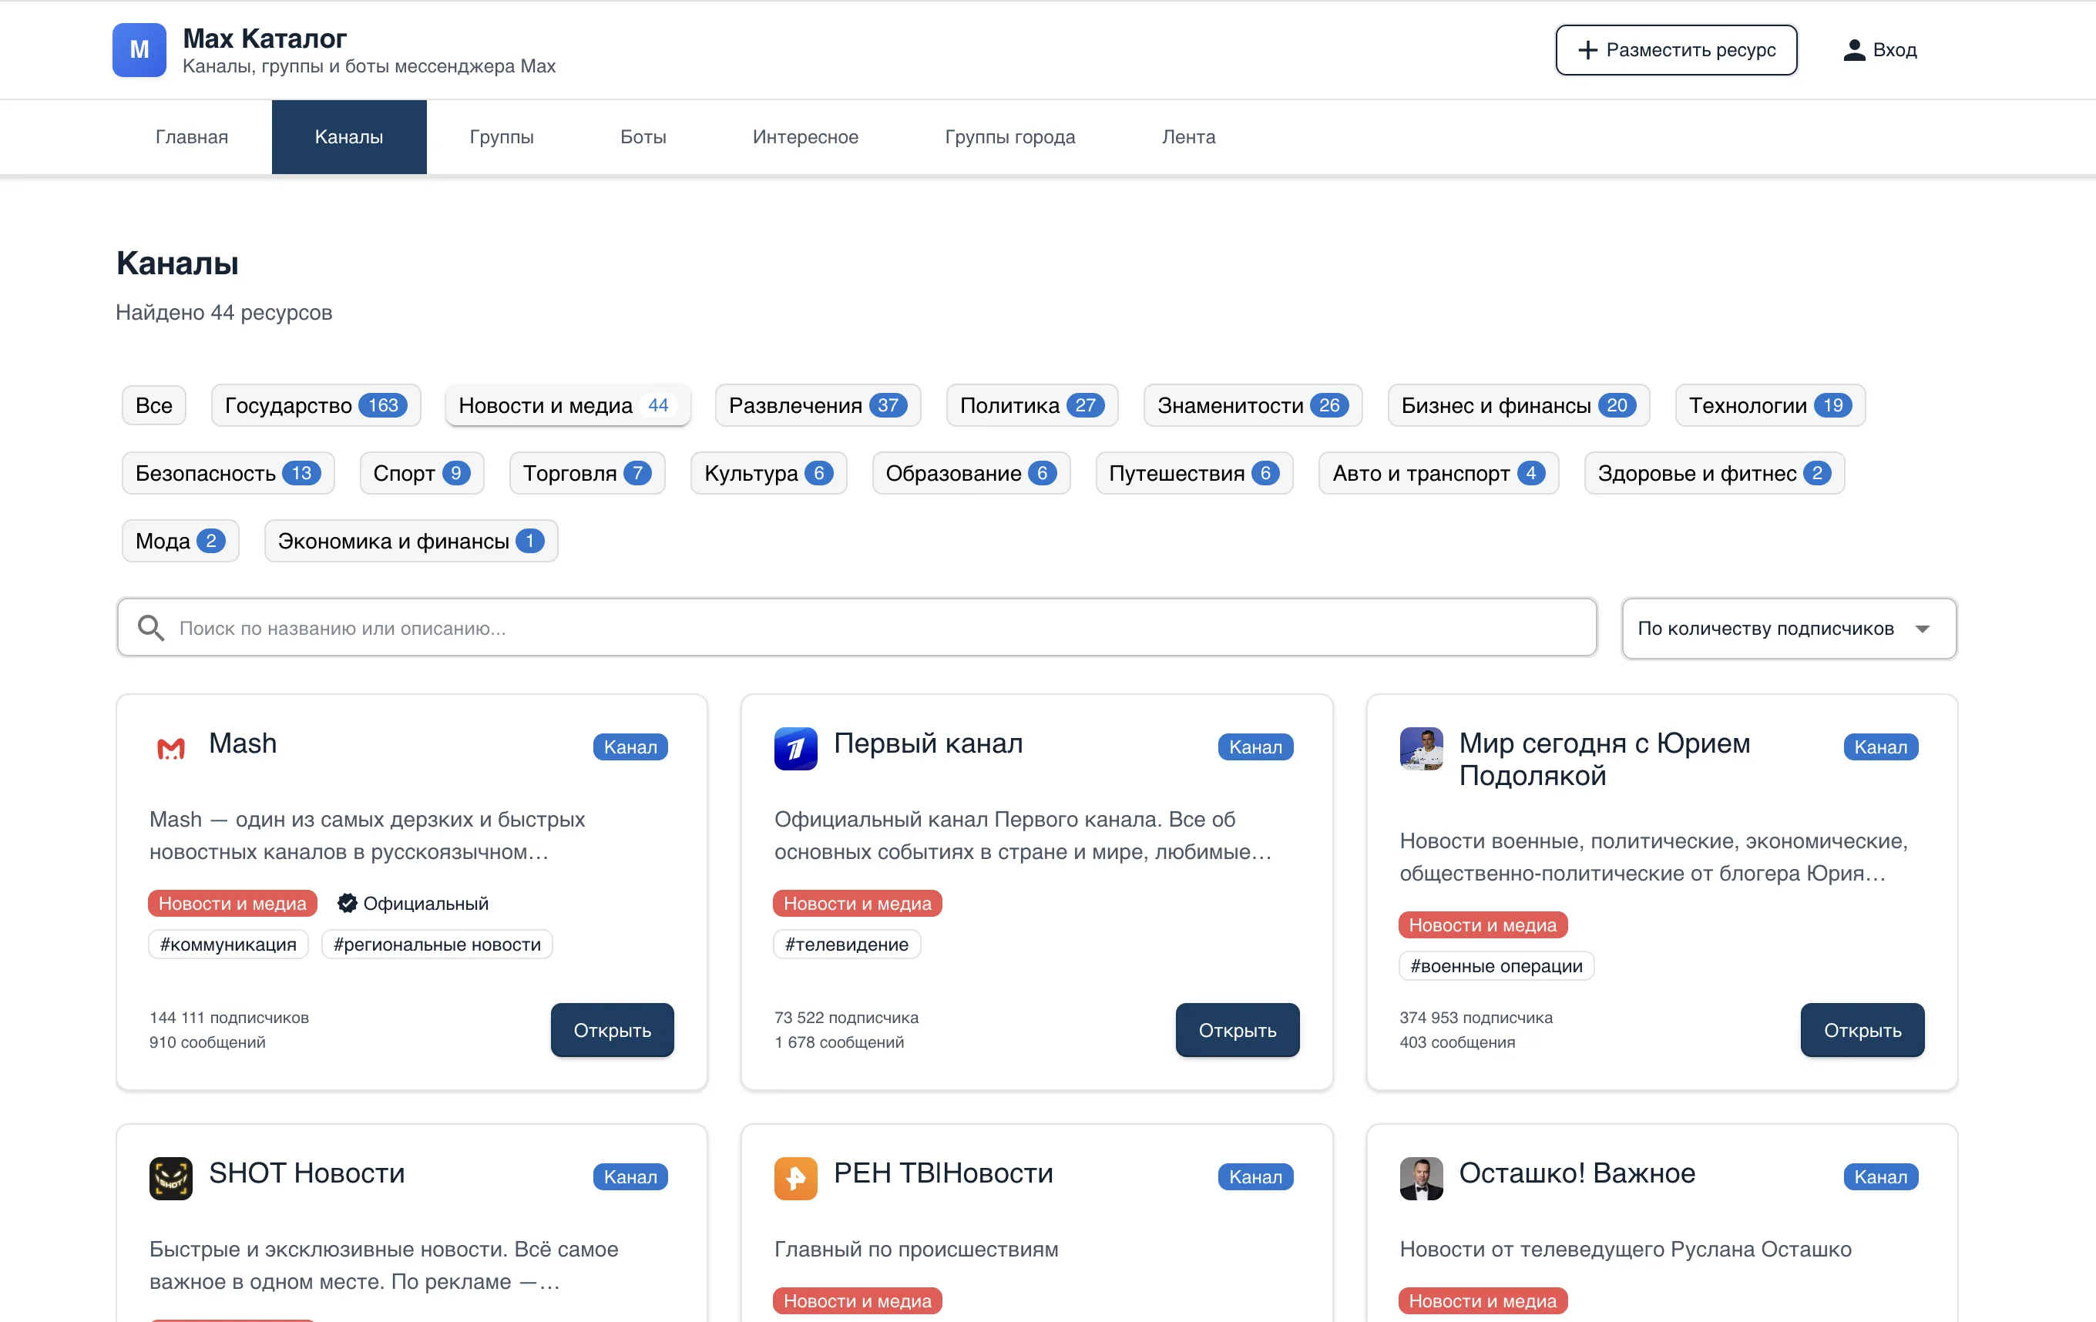Viewport: 2096px width, 1322px height.
Task: Switch to the Группы tab
Action: (x=501, y=136)
